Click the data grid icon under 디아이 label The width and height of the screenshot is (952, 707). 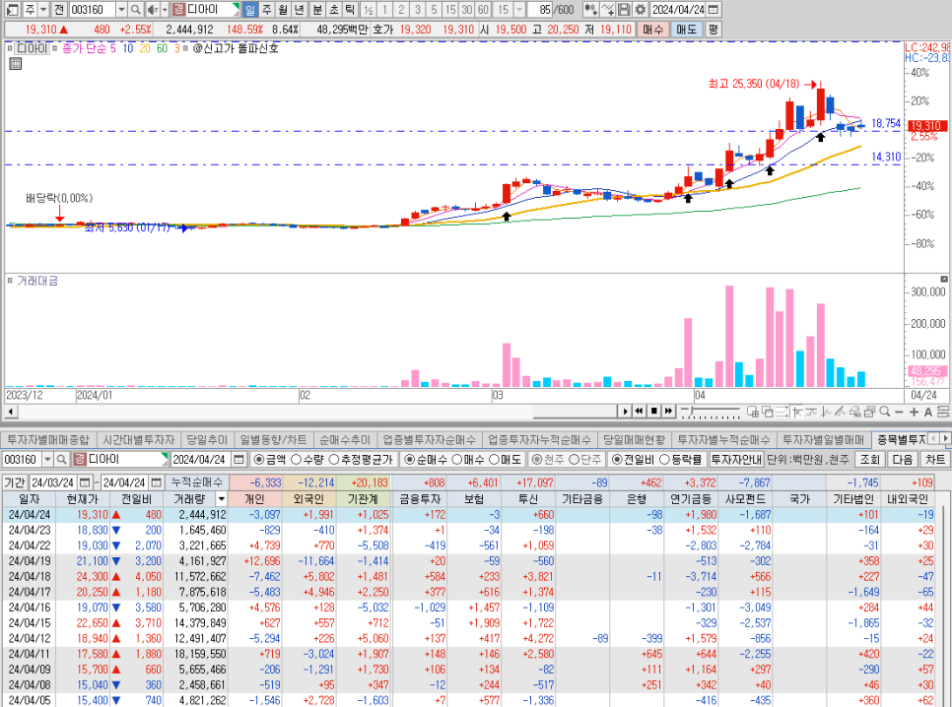pos(16,64)
